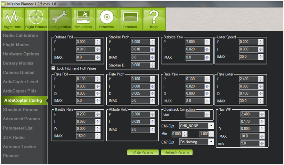Click the Loiter Speed IMAX stepper arrows
This screenshot has height=165, width=284.
tap(261, 57)
